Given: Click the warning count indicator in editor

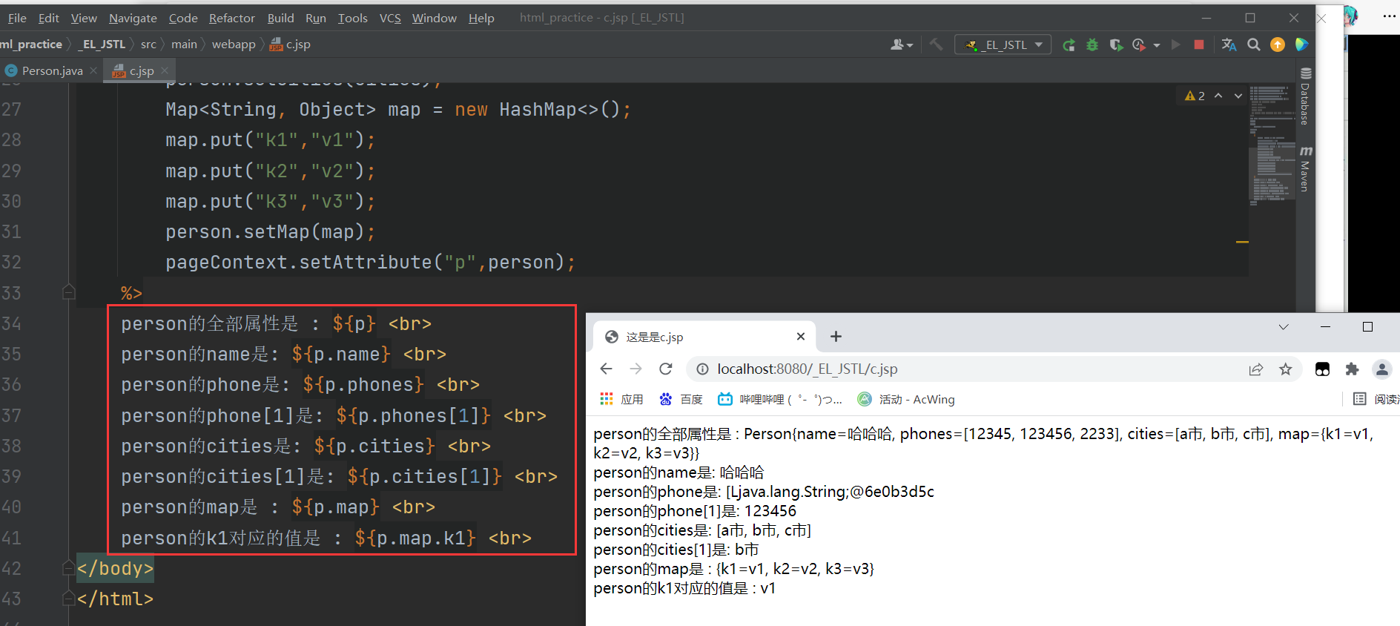Looking at the screenshot, I should pos(1195,96).
